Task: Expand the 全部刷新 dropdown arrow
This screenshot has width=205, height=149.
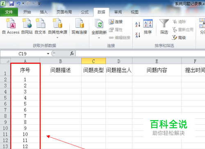Action: tap(99, 38)
